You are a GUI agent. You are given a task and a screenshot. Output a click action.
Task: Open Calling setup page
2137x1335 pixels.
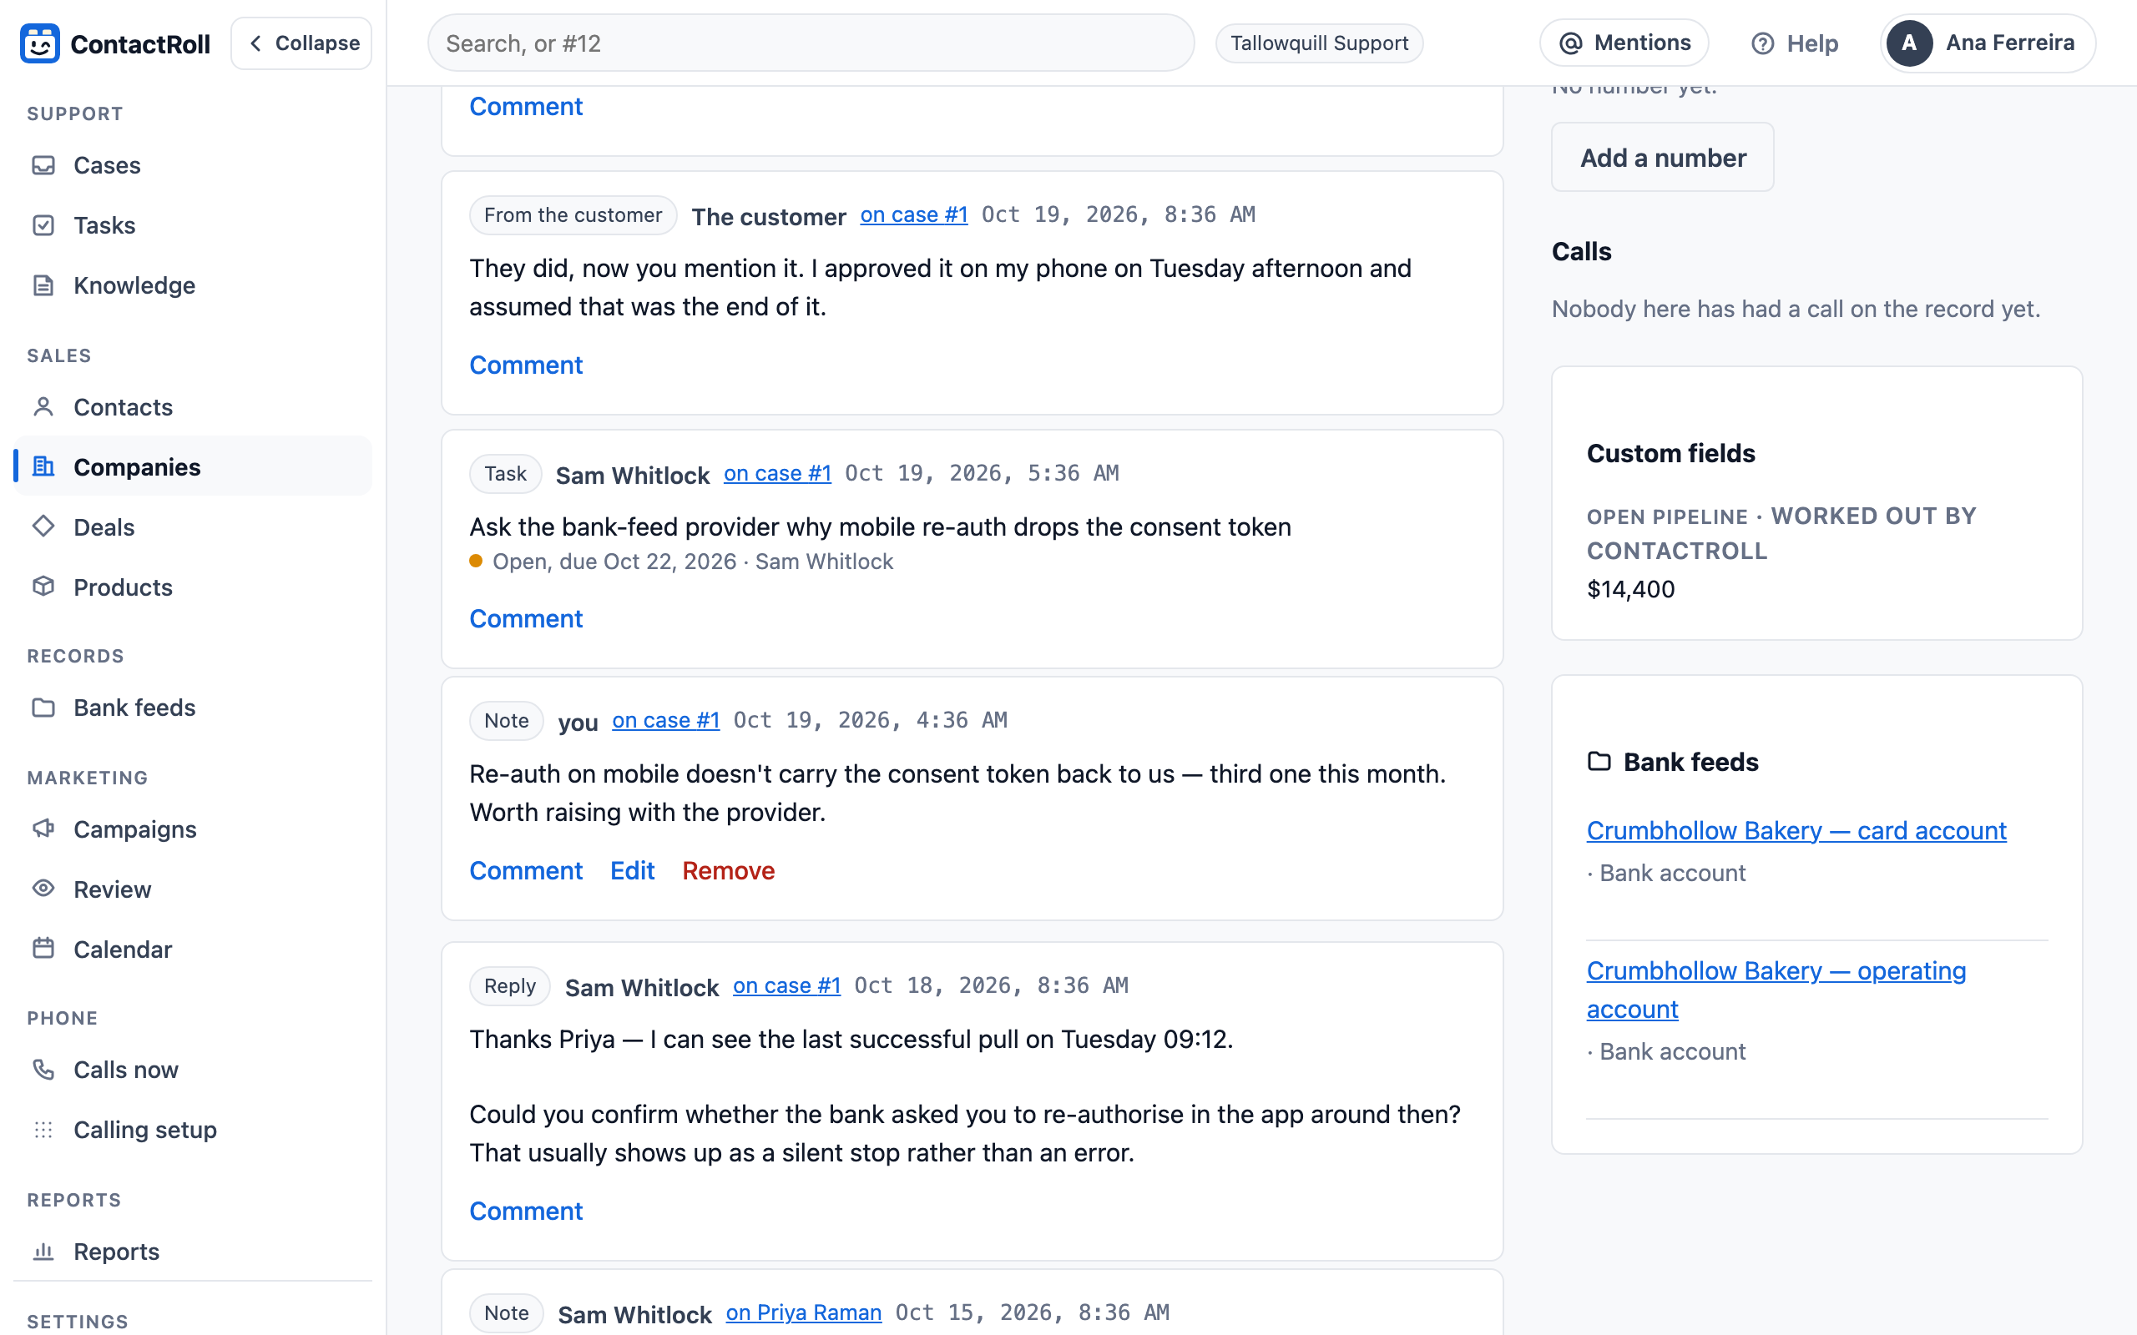193,1129
